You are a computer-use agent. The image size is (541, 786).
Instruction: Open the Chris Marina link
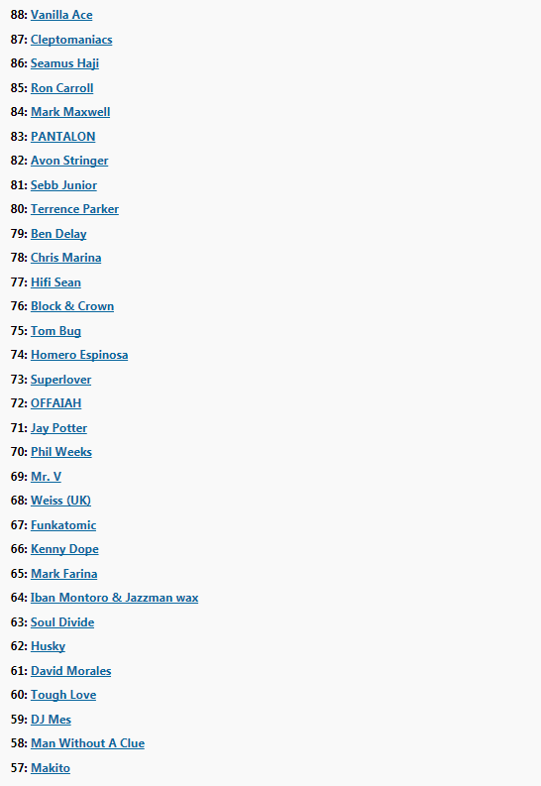[x=66, y=258]
